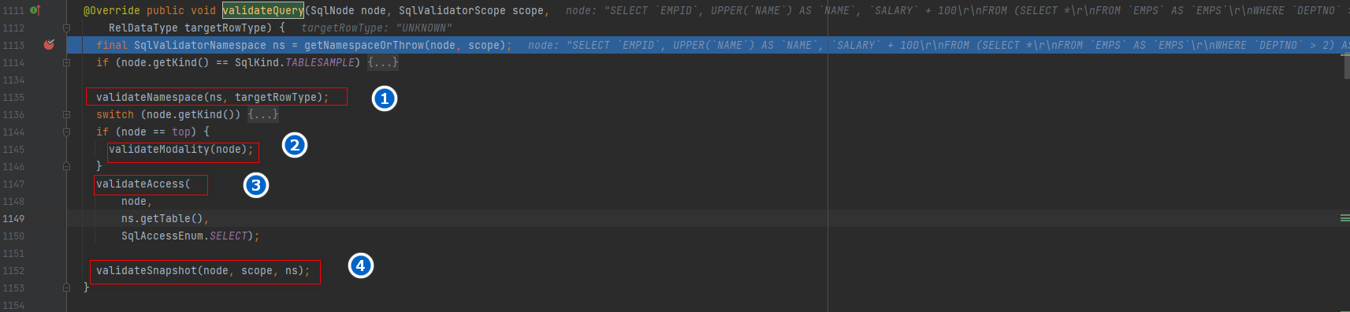This screenshot has width=1350, height=312.
Task: Click the green change marker in the right stripe
Action: [x=1344, y=217]
